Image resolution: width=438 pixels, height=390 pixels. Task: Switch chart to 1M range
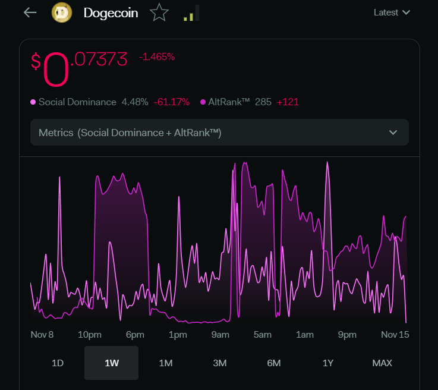(x=166, y=363)
